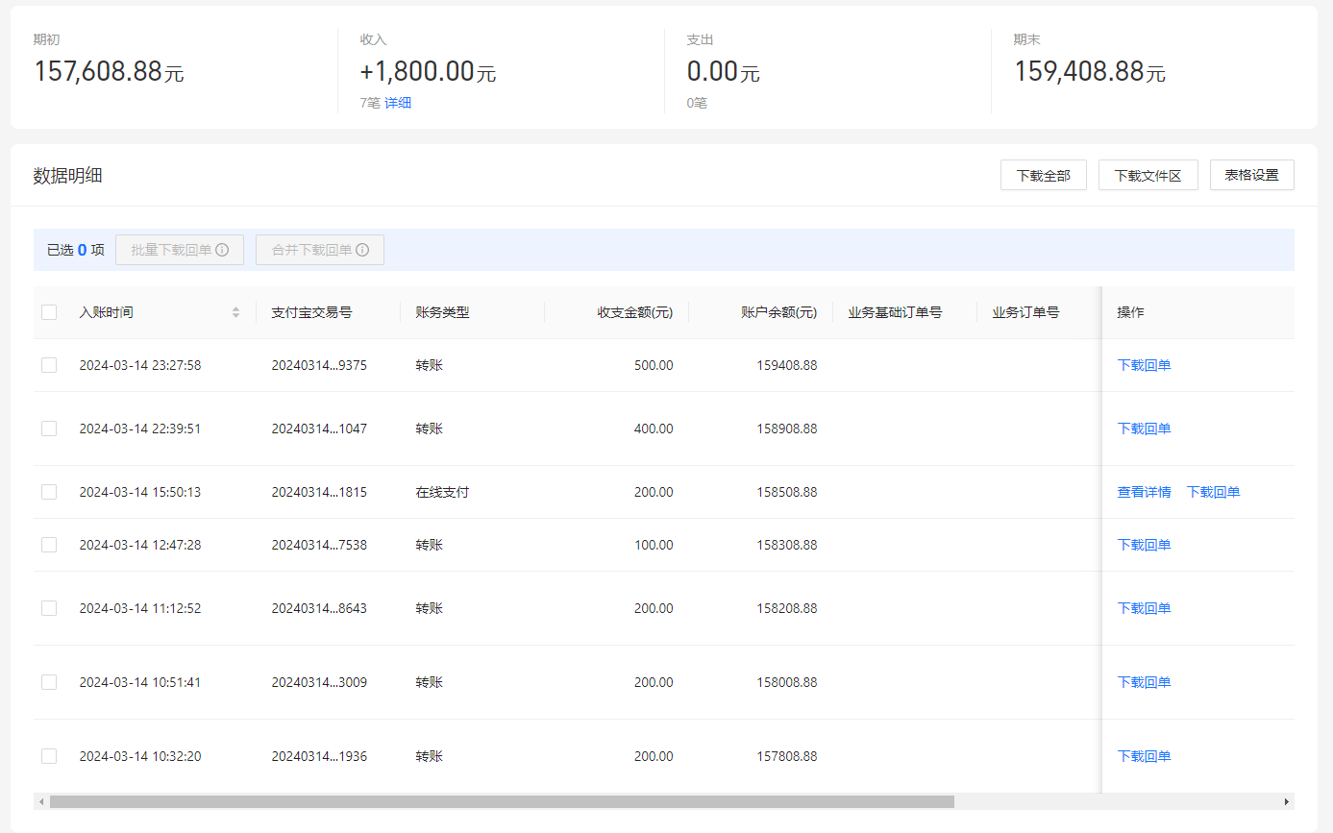This screenshot has width=1333, height=833.
Task: Open the 下载文件区 button
Action: coord(1148,175)
